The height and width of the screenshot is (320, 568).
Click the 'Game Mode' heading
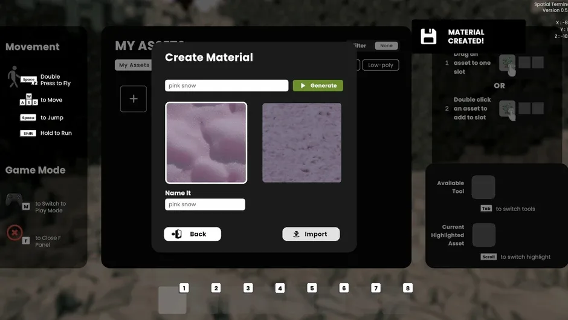36,170
